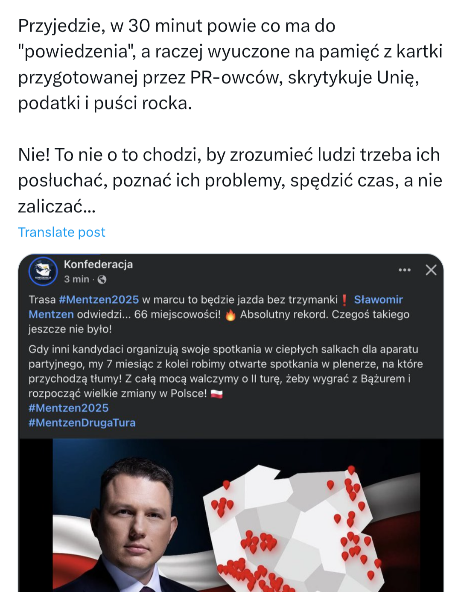Close the embedded post with X
The image size is (461, 592).
(431, 270)
